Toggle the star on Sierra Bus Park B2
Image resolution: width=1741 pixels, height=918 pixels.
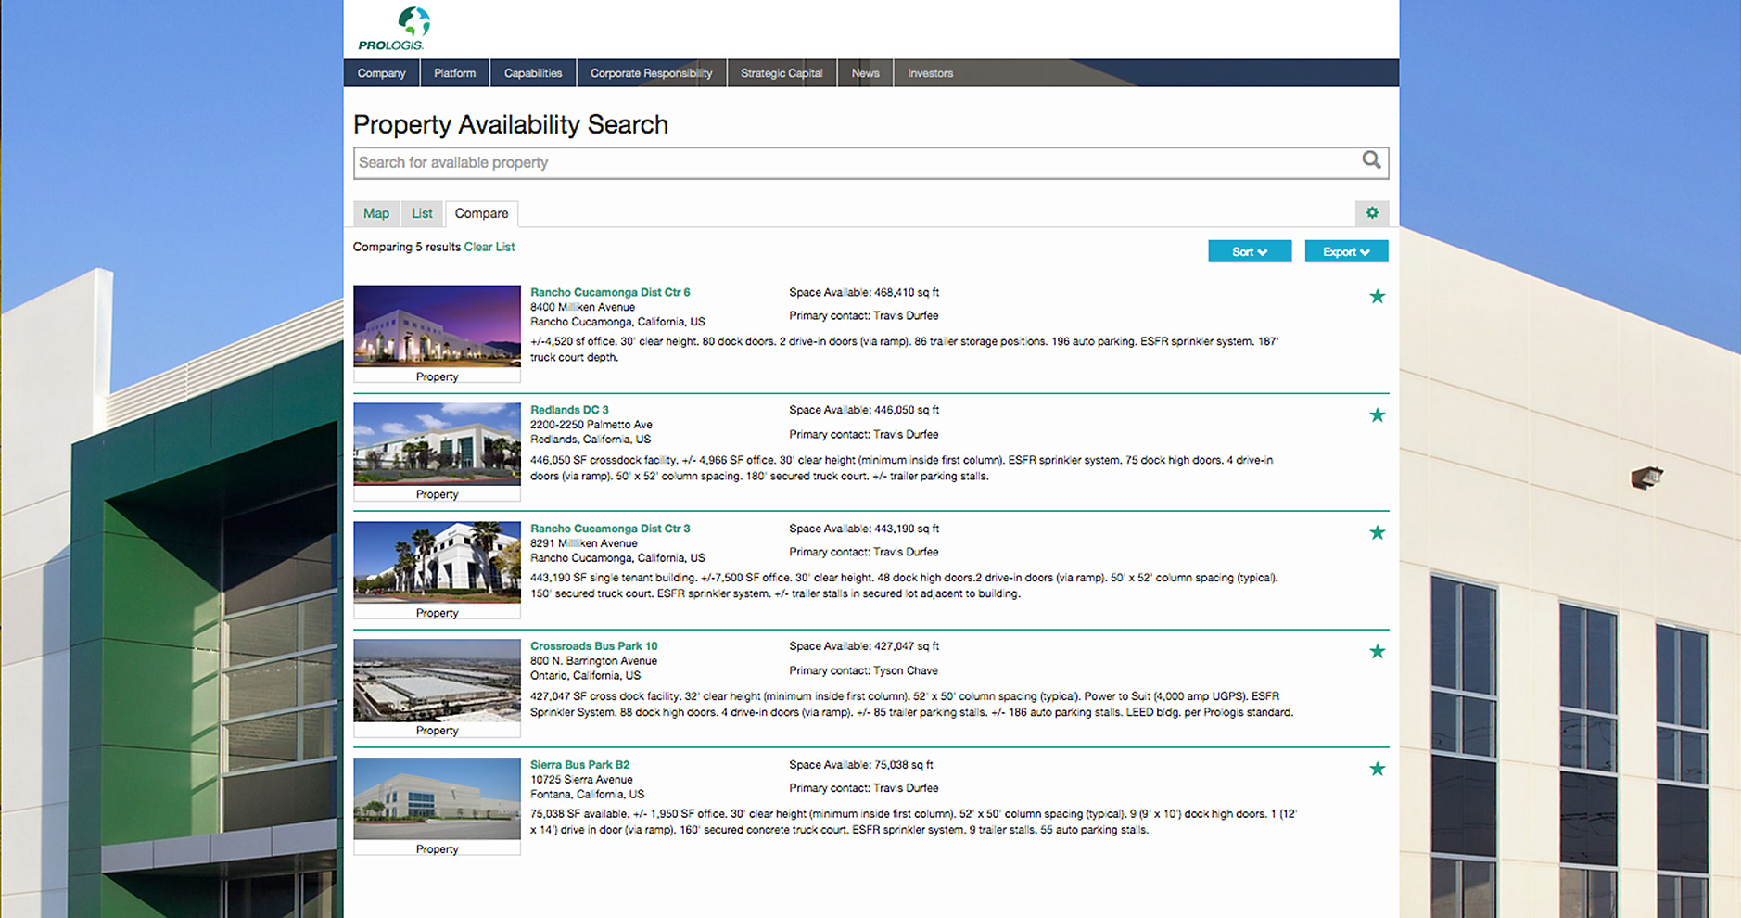pos(1378,770)
